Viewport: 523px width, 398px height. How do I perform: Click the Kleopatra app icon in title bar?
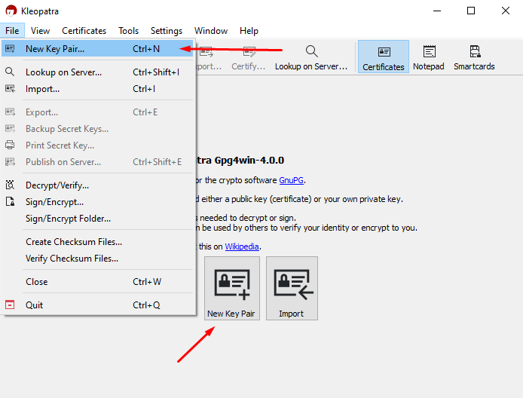point(11,11)
